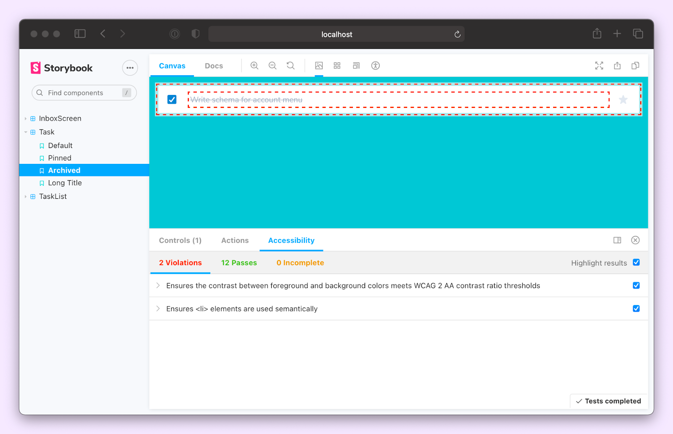This screenshot has width=673, height=434.
Task: Toggle highlighting for the contrast violation rule
Action: point(636,285)
